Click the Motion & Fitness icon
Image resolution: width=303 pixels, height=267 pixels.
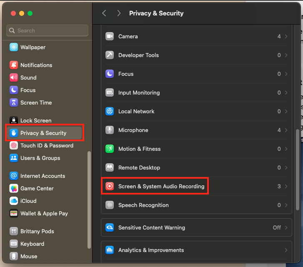coord(110,149)
